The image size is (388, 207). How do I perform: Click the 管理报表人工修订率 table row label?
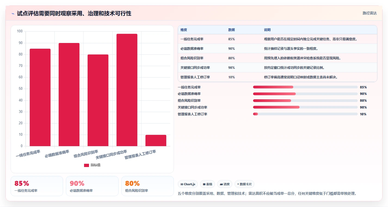(x=195, y=77)
